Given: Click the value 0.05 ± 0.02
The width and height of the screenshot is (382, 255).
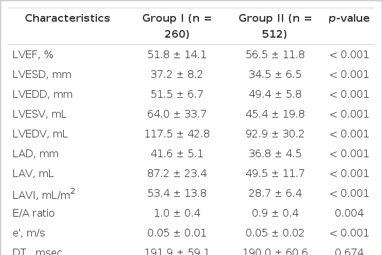Looking at the screenshot, I should coord(275,233).
